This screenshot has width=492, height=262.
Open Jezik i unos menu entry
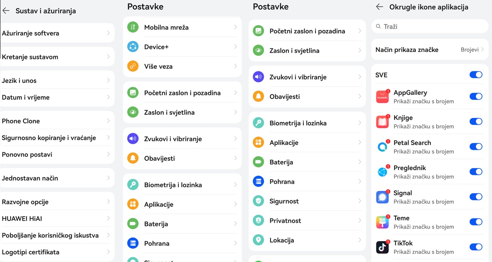[57, 81]
